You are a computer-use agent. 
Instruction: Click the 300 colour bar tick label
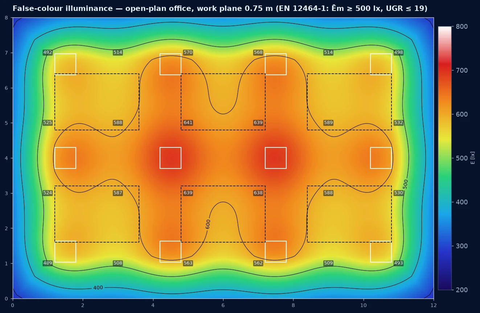point(462,246)
